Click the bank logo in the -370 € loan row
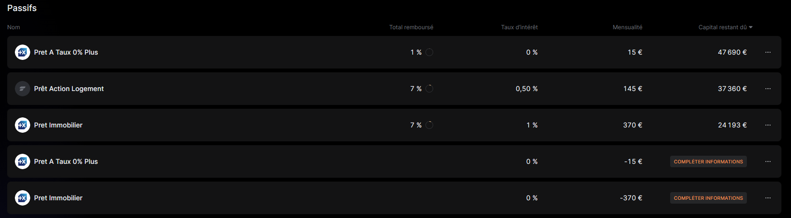 pos(23,198)
